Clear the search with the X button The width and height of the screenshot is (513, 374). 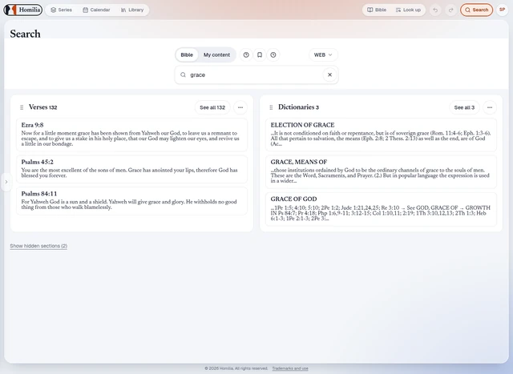[x=329, y=74]
